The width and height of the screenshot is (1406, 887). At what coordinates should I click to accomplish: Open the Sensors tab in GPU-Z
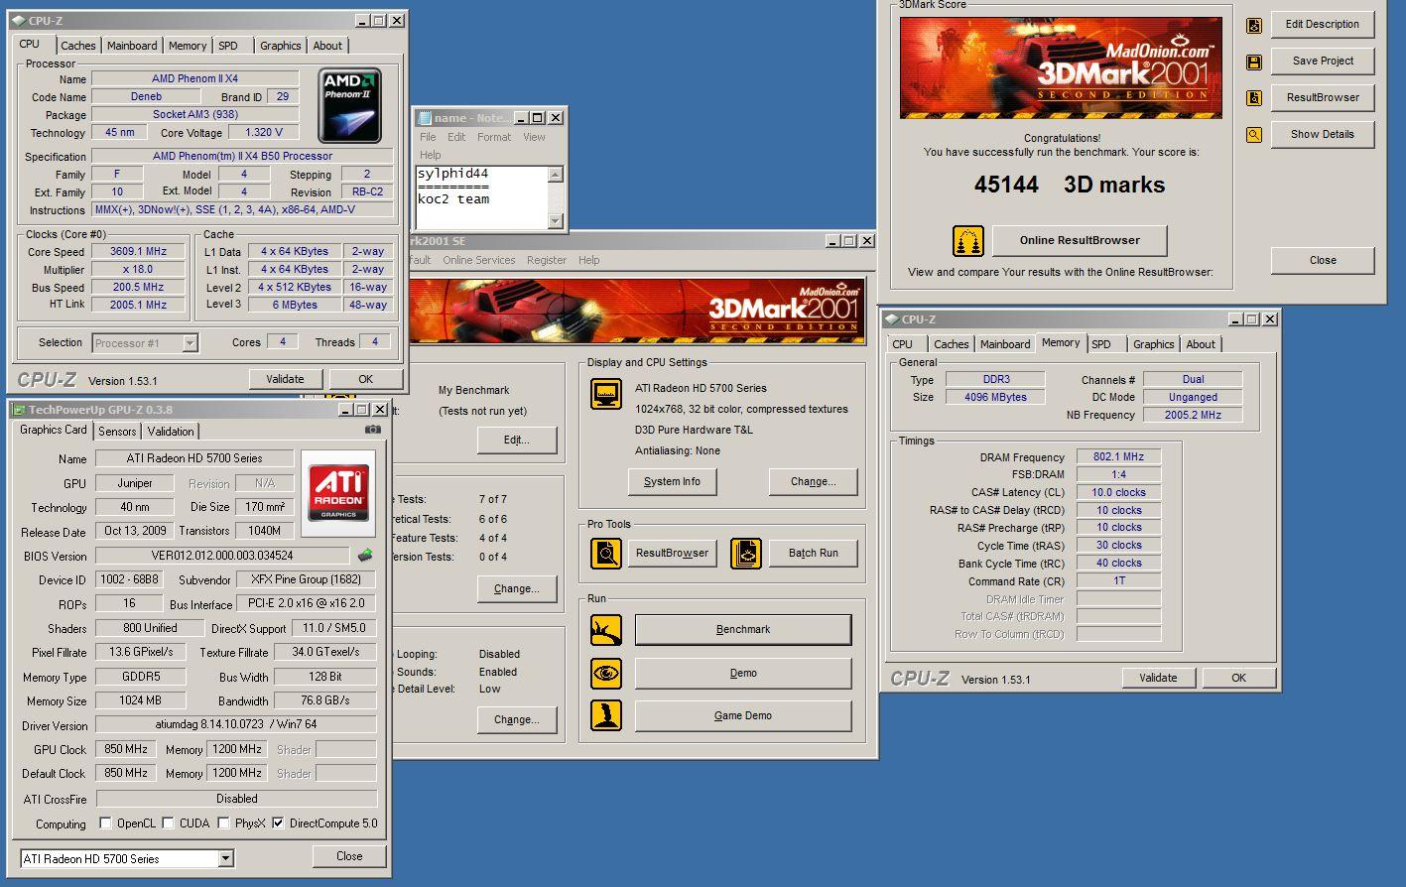tap(117, 432)
